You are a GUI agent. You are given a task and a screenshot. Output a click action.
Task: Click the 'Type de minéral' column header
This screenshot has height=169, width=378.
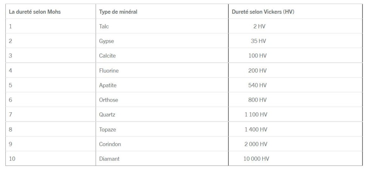(118, 12)
